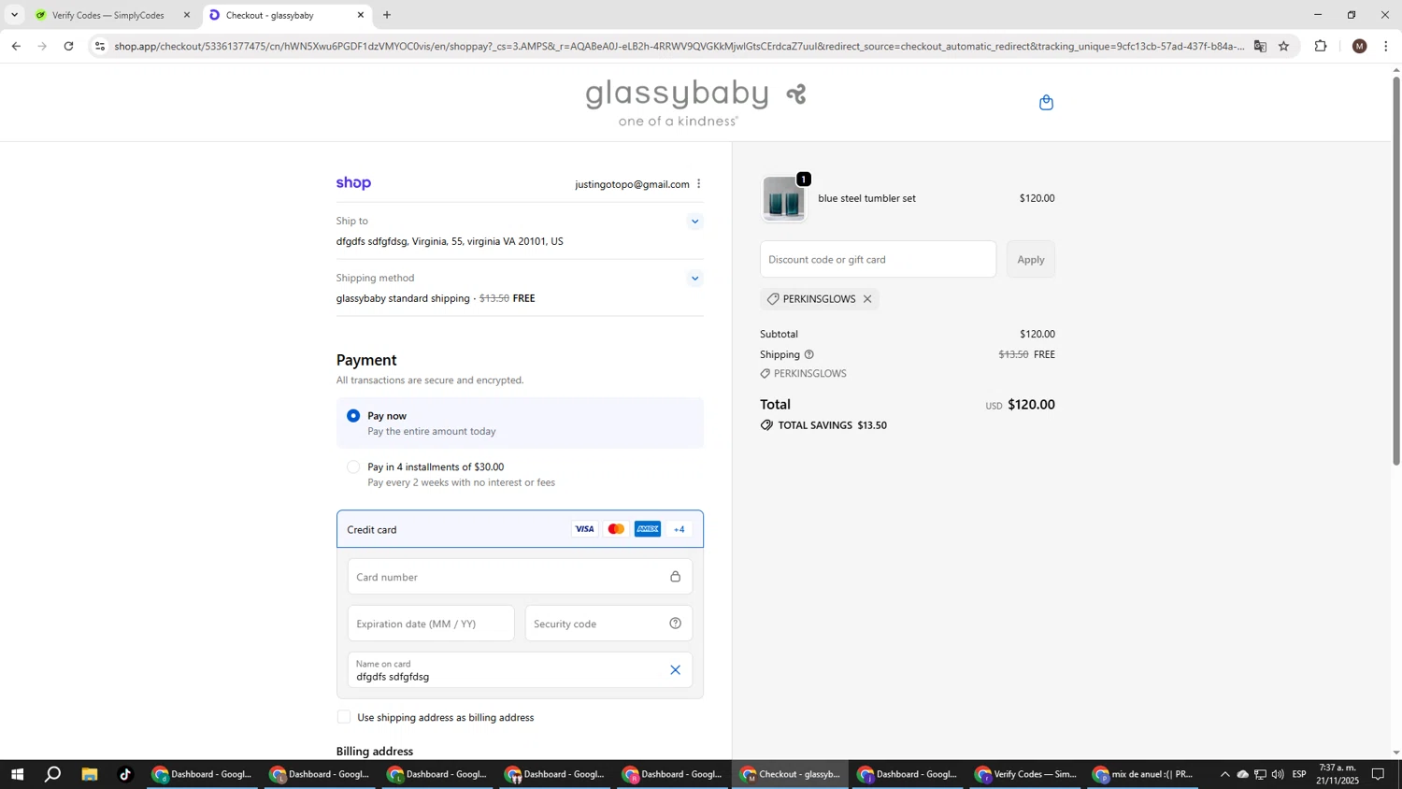This screenshot has height=789, width=1402.
Task: Close the Verify Codes tab
Action: (186, 15)
